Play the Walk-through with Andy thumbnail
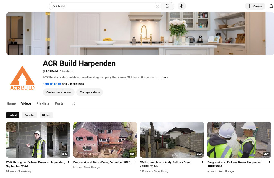Screen dimensions: 274x178 172,140
